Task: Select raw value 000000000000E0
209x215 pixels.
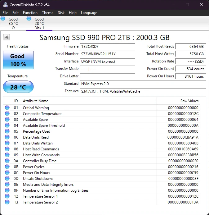Action: [183, 161]
